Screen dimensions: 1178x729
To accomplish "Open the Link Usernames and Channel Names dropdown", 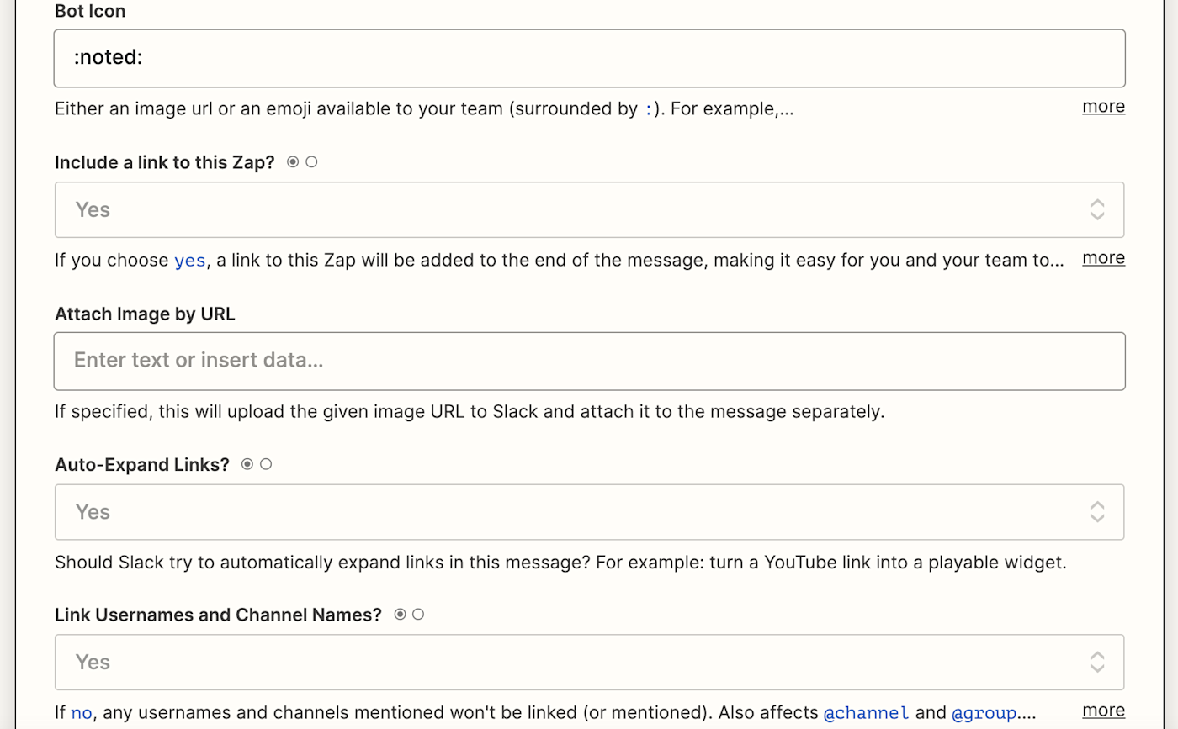I will [572, 663].
